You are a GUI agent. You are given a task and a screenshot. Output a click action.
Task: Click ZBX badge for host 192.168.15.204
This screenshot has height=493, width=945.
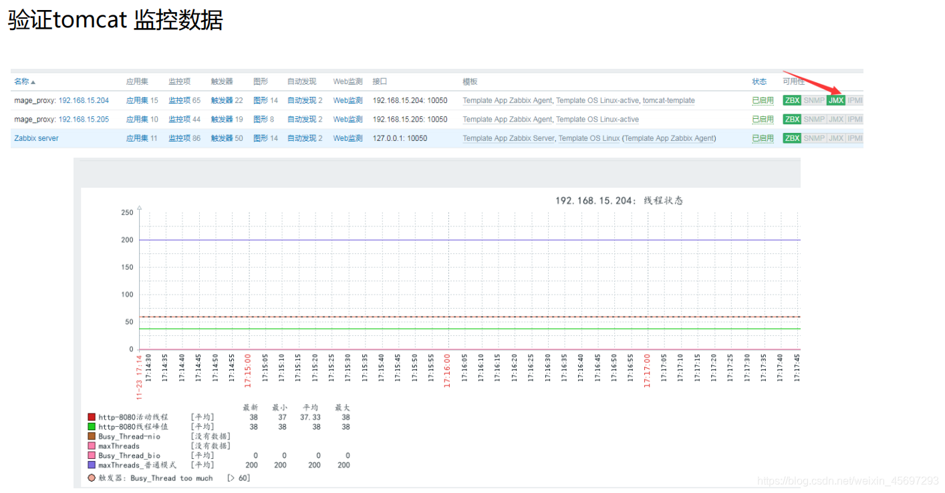pyautogui.click(x=792, y=100)
